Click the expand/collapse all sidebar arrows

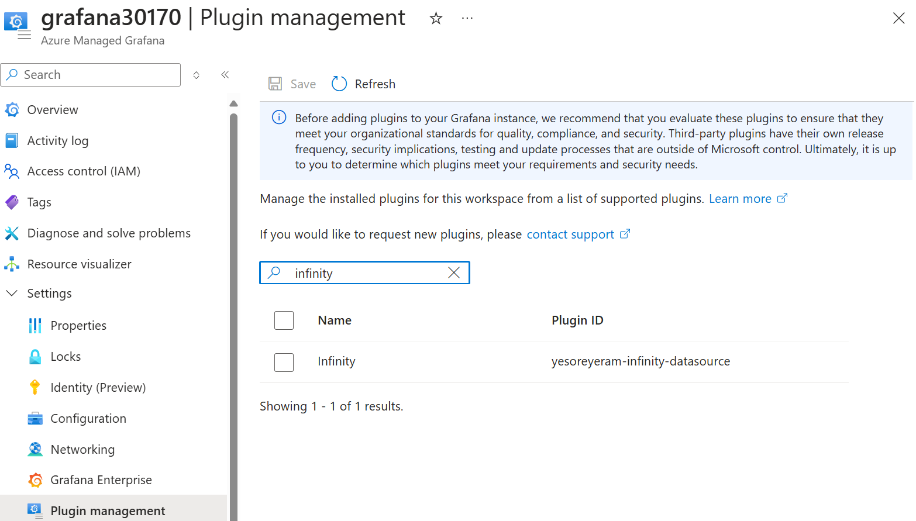click(197, 75)
